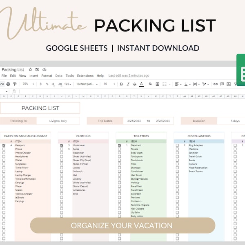Increase decimal places
This screenshot has height=245, width=245.
[x=60, y=84]
